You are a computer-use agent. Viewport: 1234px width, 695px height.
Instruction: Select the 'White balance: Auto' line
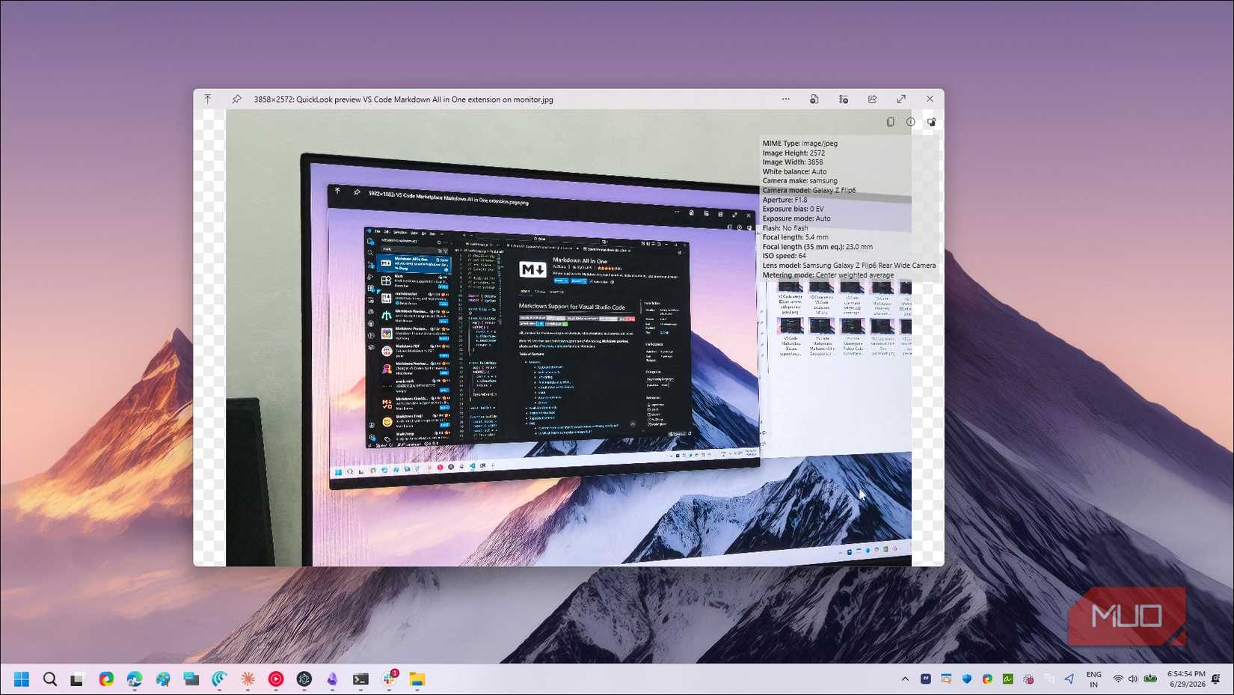click(x=794, y=171)
